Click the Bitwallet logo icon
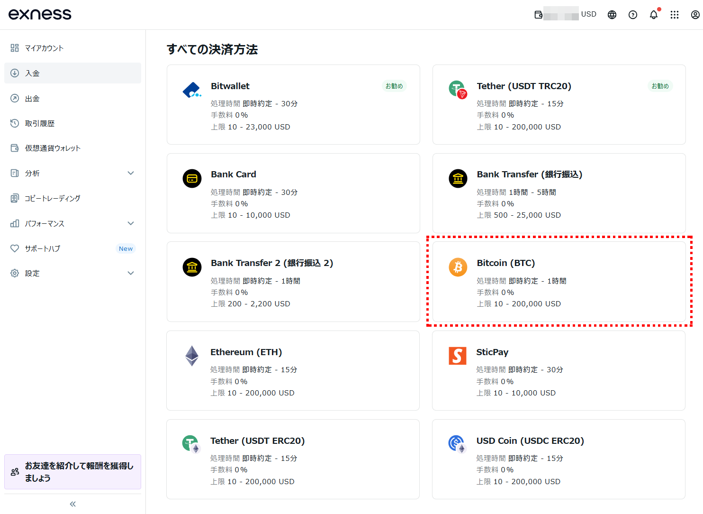 (x=192, y=90)
